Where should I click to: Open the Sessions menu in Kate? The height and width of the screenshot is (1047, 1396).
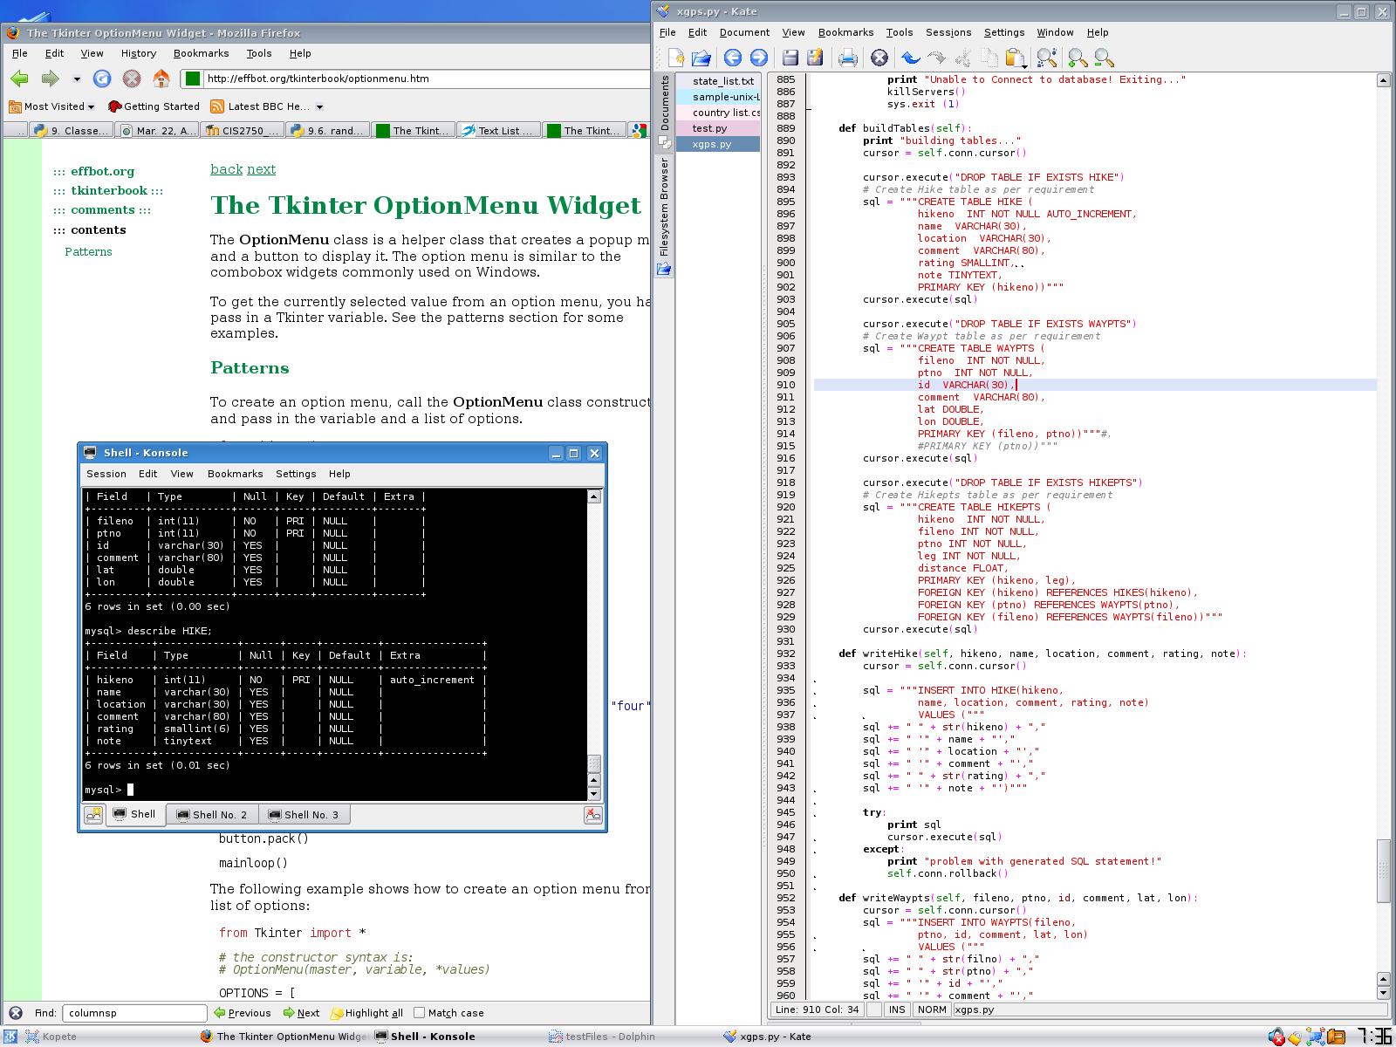coord(948,32)
